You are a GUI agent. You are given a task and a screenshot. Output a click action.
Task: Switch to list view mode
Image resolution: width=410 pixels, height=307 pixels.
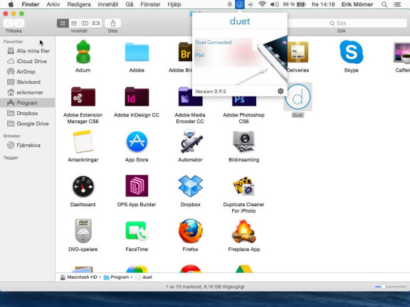[74, 23]
